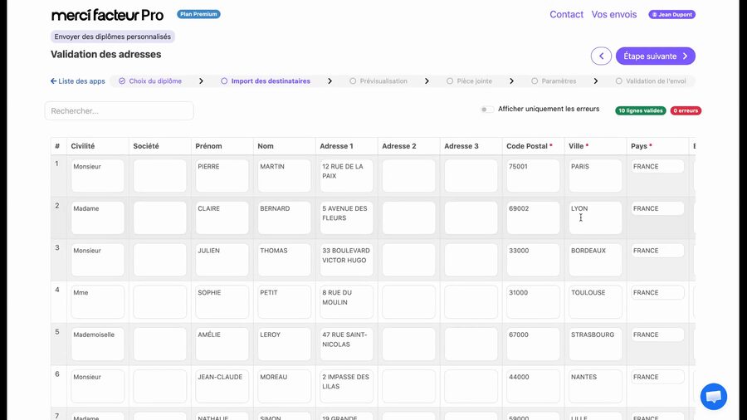The image size is (747, 420).
Task: Open the chat support bubble
Action: point(713,396)
